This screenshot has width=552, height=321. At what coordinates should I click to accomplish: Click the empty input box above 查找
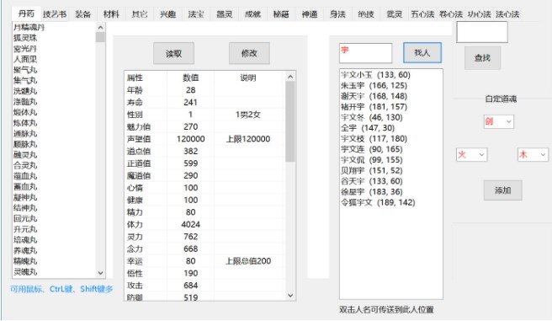482,32
